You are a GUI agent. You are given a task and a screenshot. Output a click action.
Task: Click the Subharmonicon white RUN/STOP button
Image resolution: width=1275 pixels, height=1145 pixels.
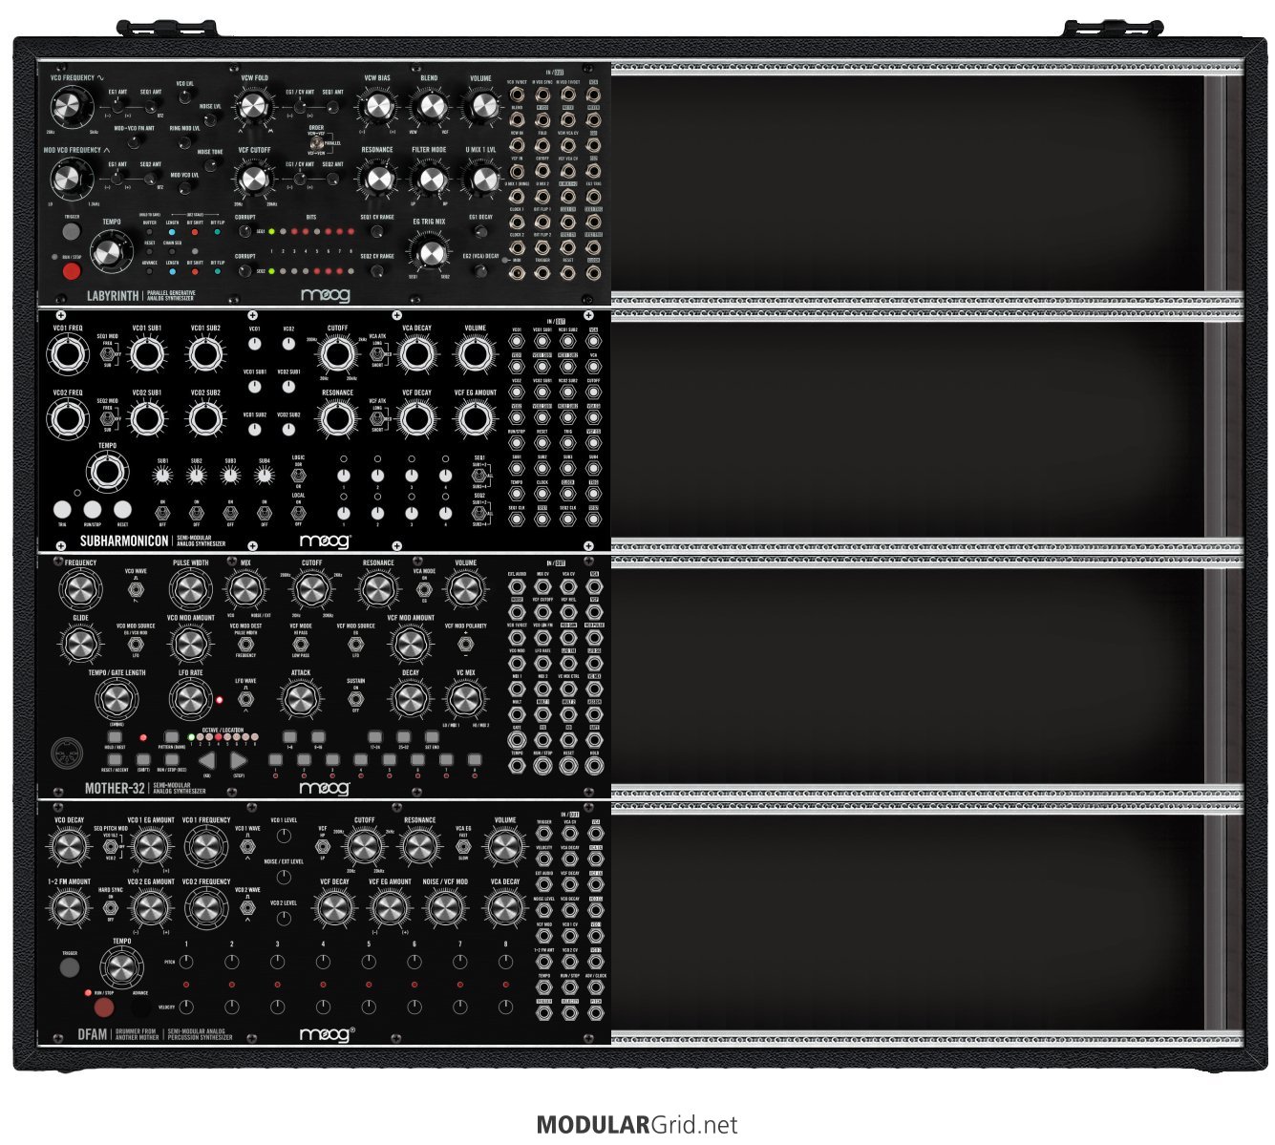pos(93,509)
